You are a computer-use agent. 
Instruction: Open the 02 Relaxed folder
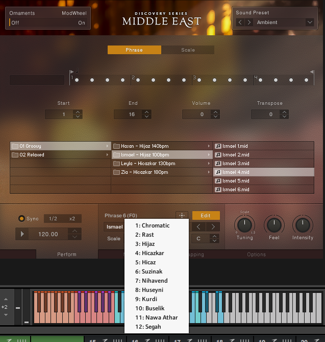pos(61,155)
